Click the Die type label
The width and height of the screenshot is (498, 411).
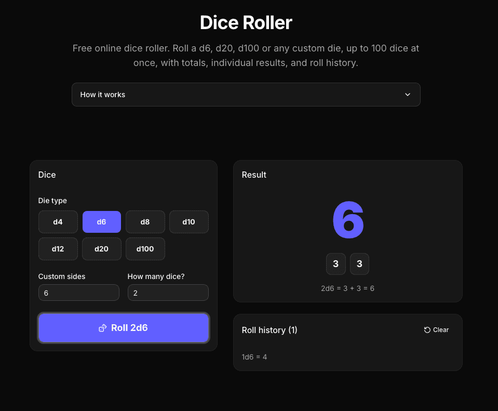(52, 201)
